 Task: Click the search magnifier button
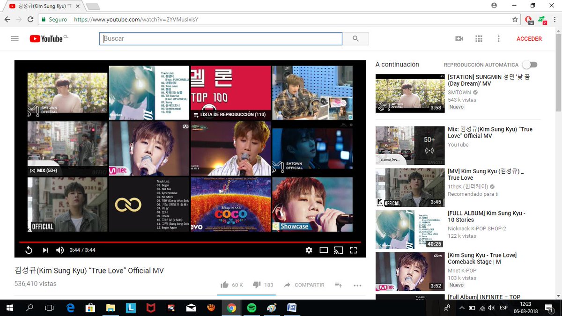click(x=355, y=39)
